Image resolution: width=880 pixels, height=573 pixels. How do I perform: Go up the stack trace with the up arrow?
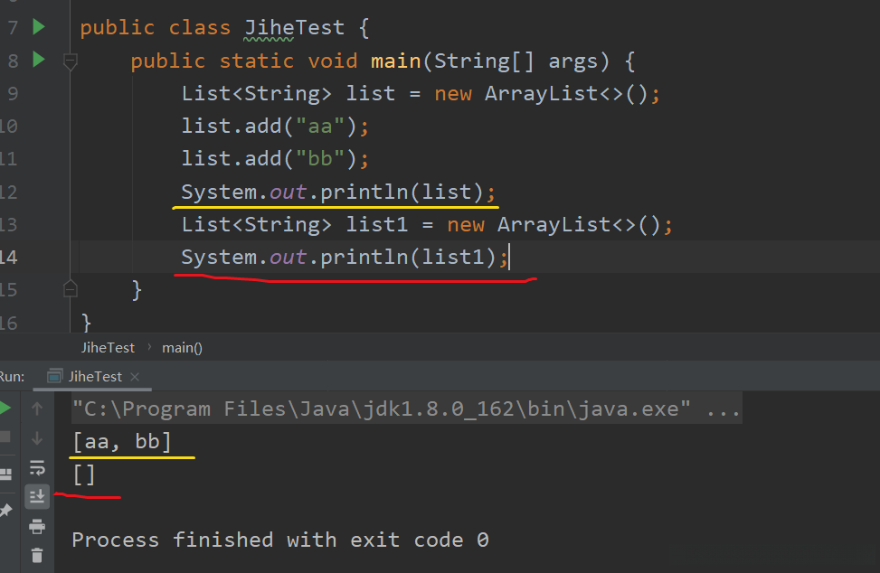(37, 409)
